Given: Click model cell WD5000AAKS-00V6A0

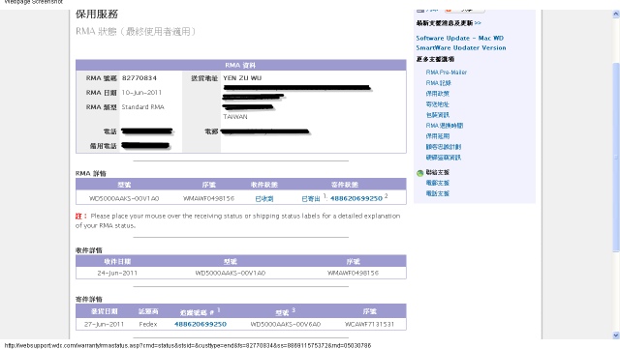Looking at the screenshot, I should point(286,324).
